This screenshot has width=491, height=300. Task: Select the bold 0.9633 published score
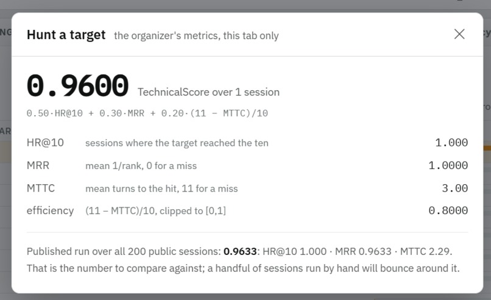pyautogui.click(x=240, y=251)
